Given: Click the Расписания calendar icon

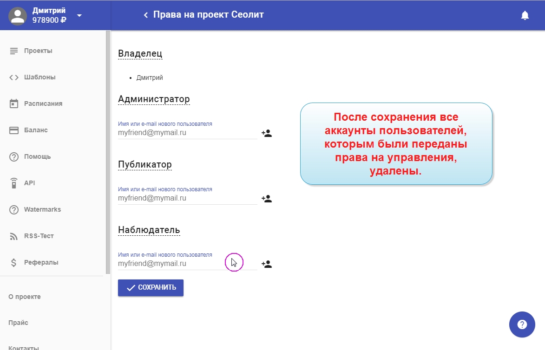Looking at the screenshot, I should (14, 104).
